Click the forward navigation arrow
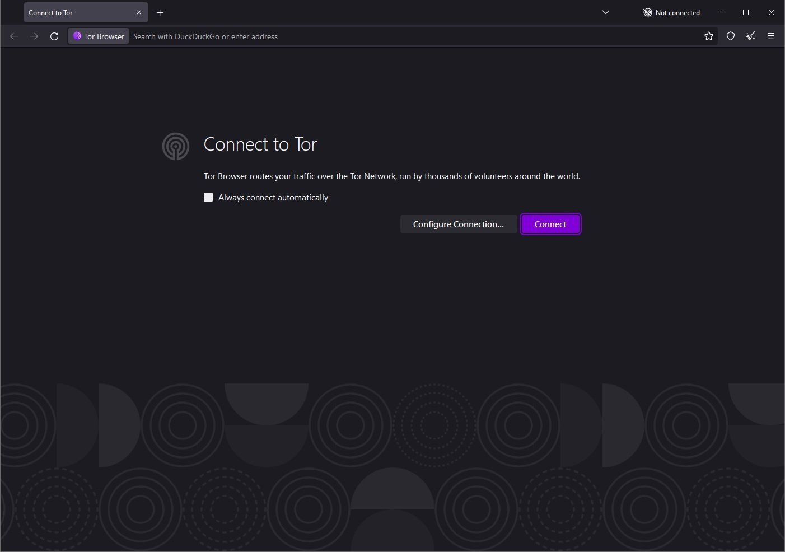This screenshot has height=552, width=785. tap(34, 36)
